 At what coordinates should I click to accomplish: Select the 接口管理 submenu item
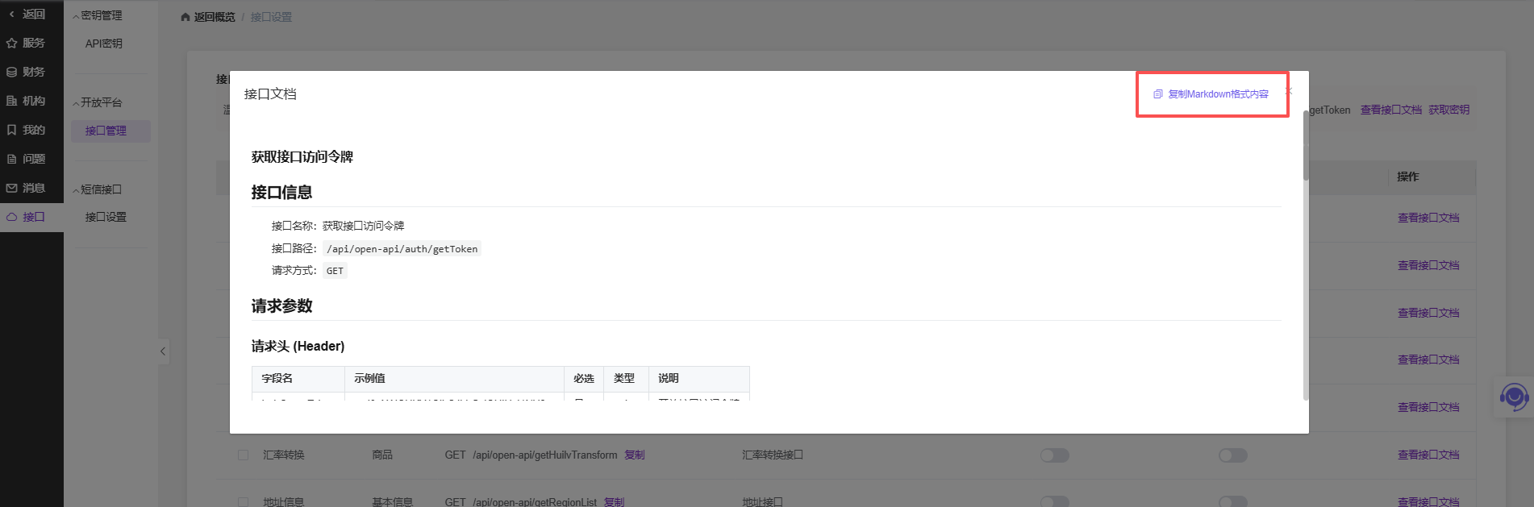click(110, 131)
